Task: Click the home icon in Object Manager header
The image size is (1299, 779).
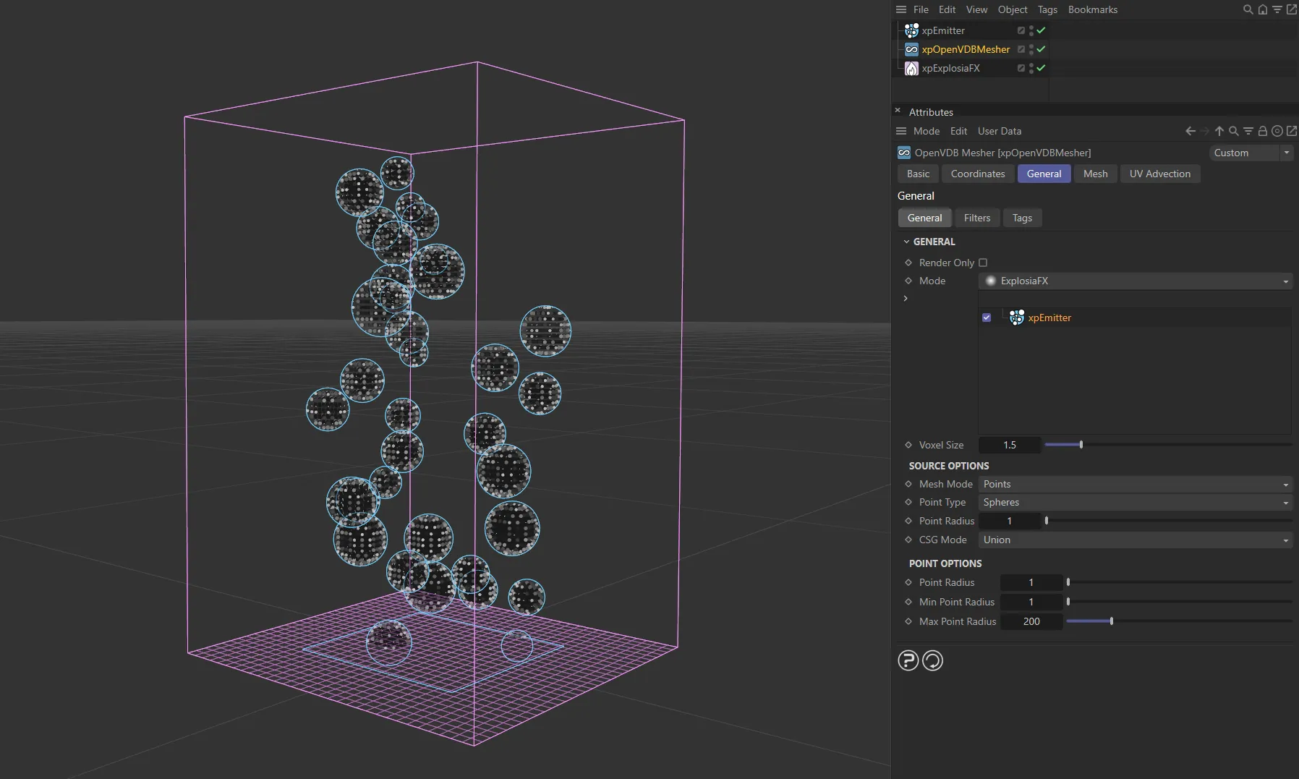Action: (x=1262, y=9)
